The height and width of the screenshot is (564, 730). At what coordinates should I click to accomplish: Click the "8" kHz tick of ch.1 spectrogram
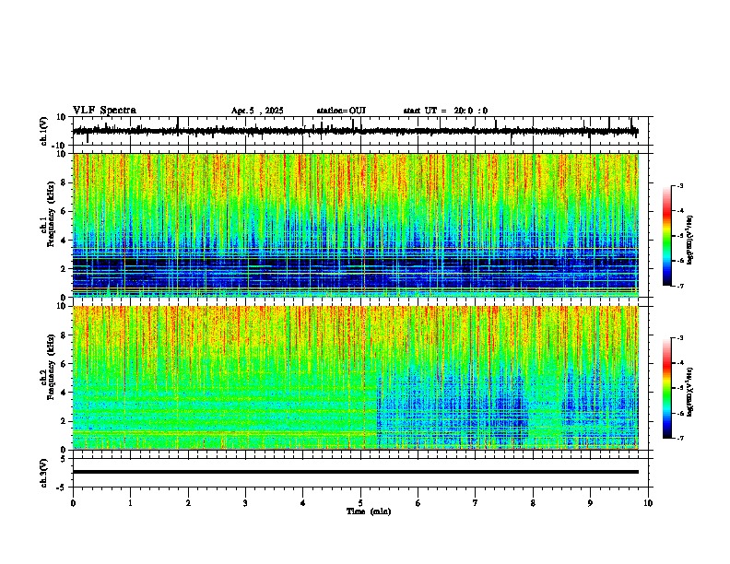tap(64, 182)
